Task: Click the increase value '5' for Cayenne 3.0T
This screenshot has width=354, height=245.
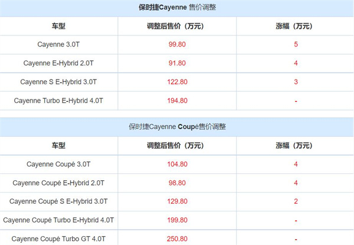Action: coord(296,44)
